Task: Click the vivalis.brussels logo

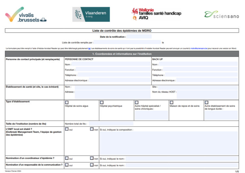Action: tap(26, 15)
